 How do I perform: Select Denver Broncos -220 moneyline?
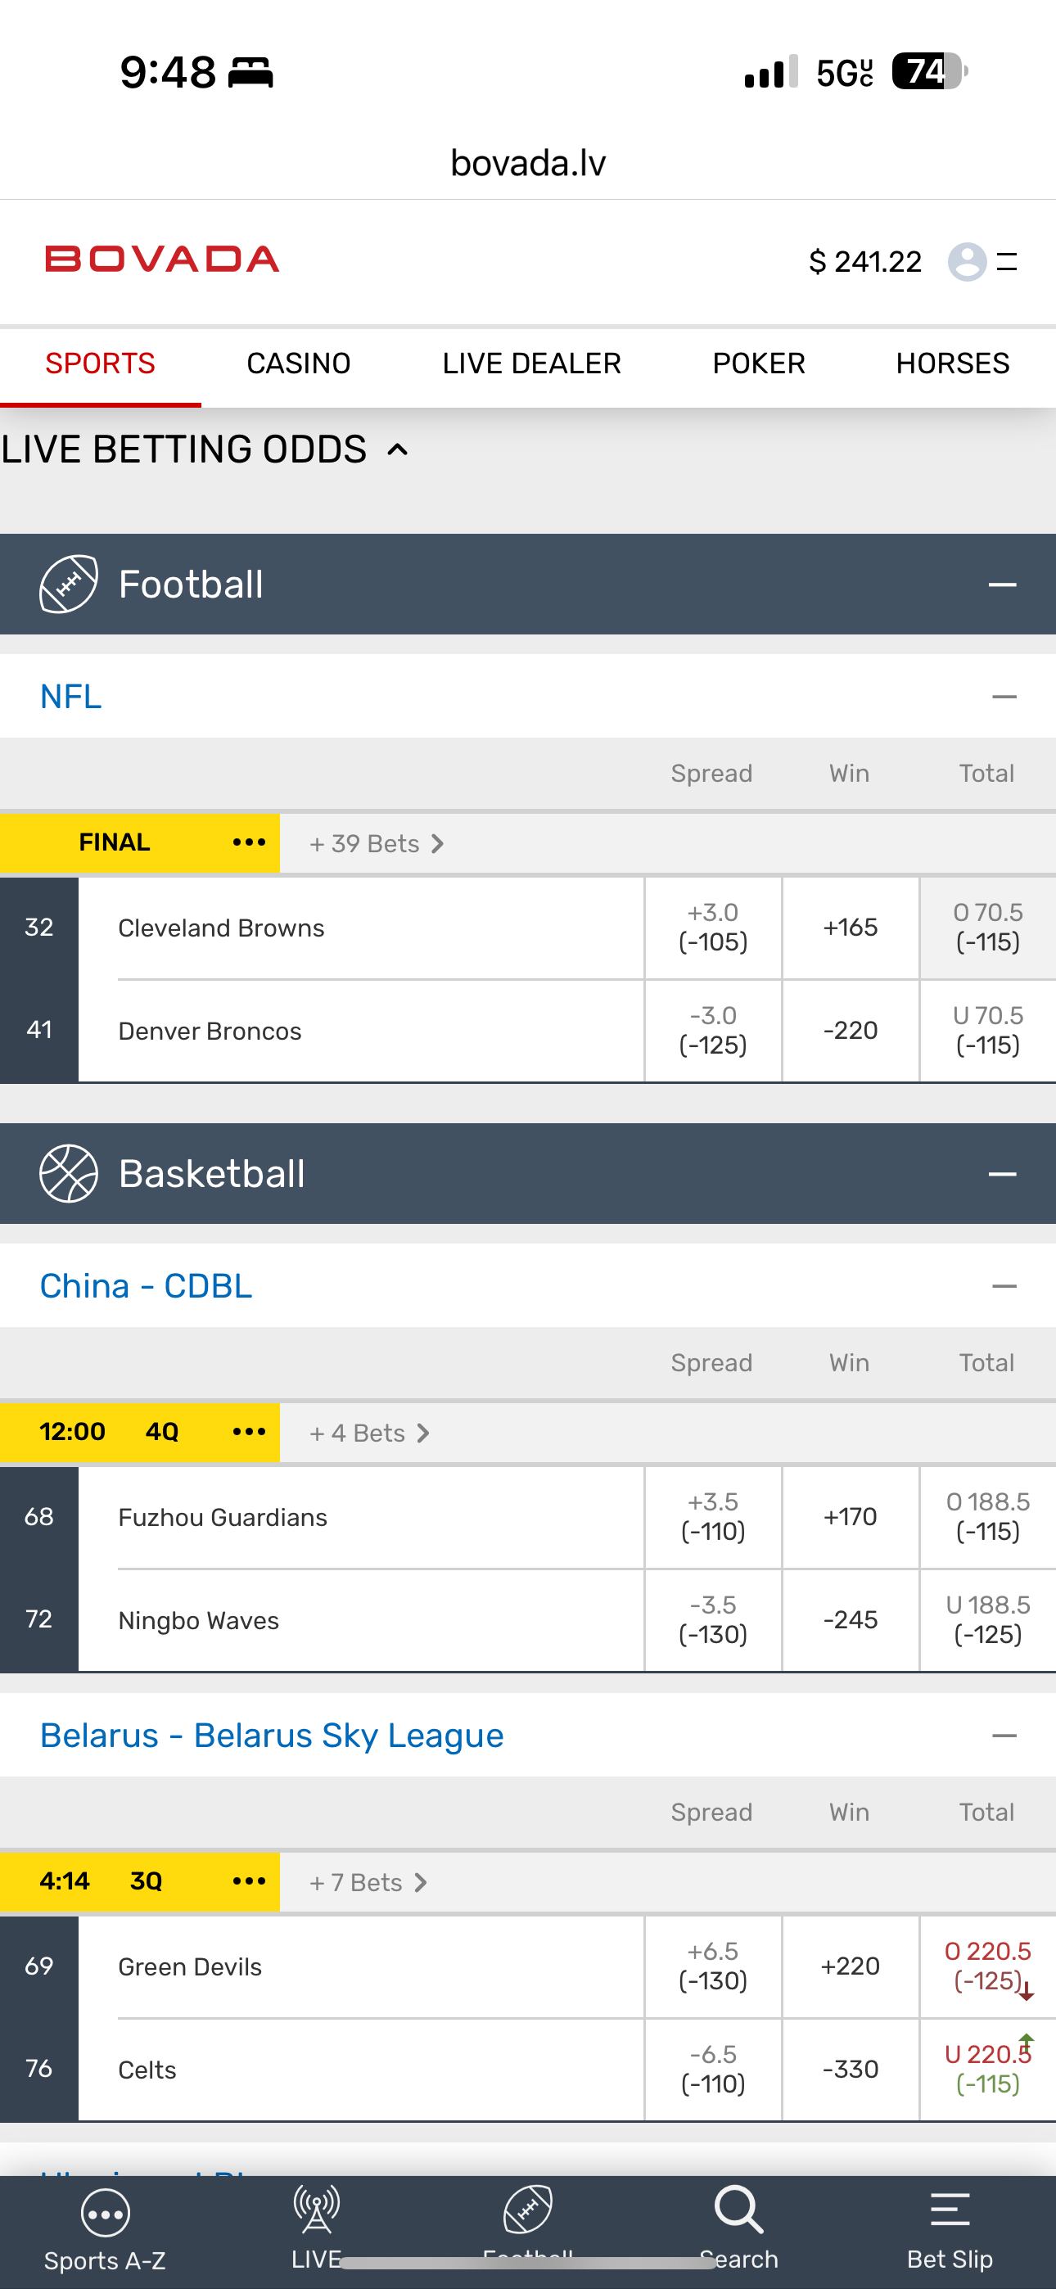[850, 1031]
